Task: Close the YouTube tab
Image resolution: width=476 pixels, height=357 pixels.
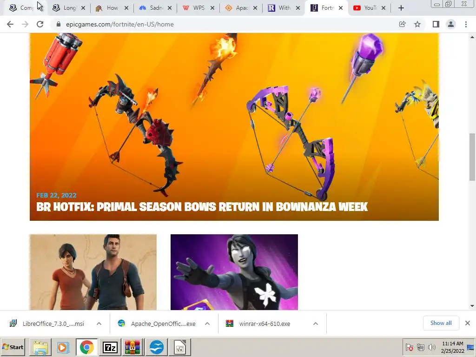Action: click(383, 8)
